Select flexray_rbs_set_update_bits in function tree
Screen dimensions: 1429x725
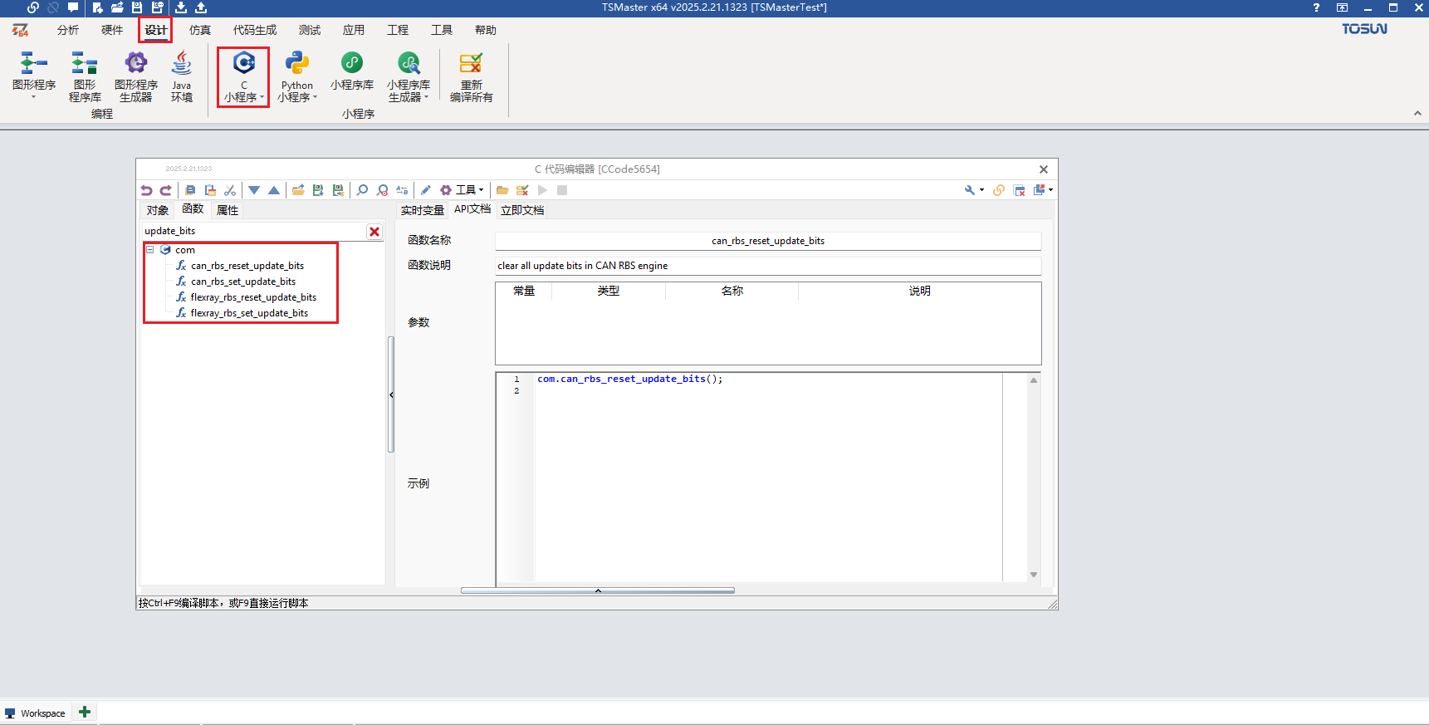(249, 313)
